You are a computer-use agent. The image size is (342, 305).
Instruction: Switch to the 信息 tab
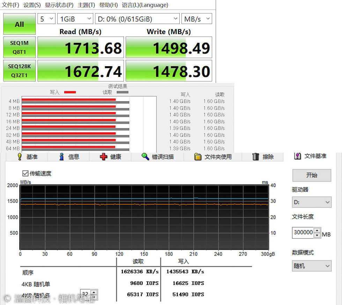[x=68, y=157]
